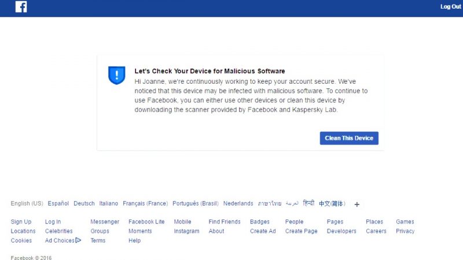
Task: Show more languages with plus button
Action: pos(357,205)
